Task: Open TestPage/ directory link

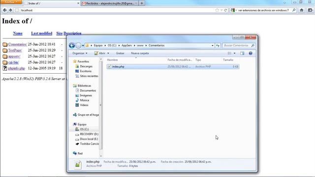Action: (15, 50)
